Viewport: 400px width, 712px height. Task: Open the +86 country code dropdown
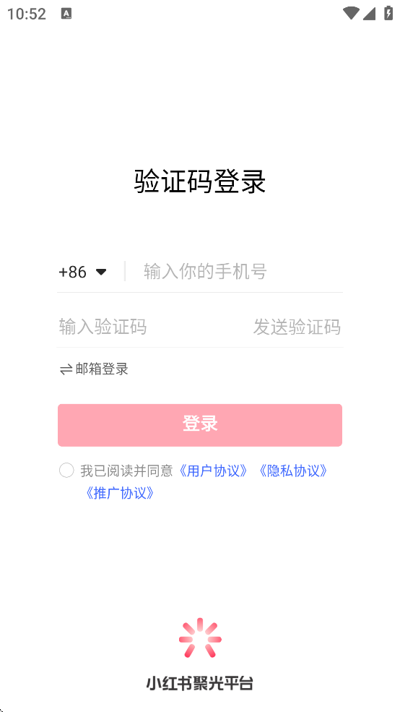(x=82, y=272)
